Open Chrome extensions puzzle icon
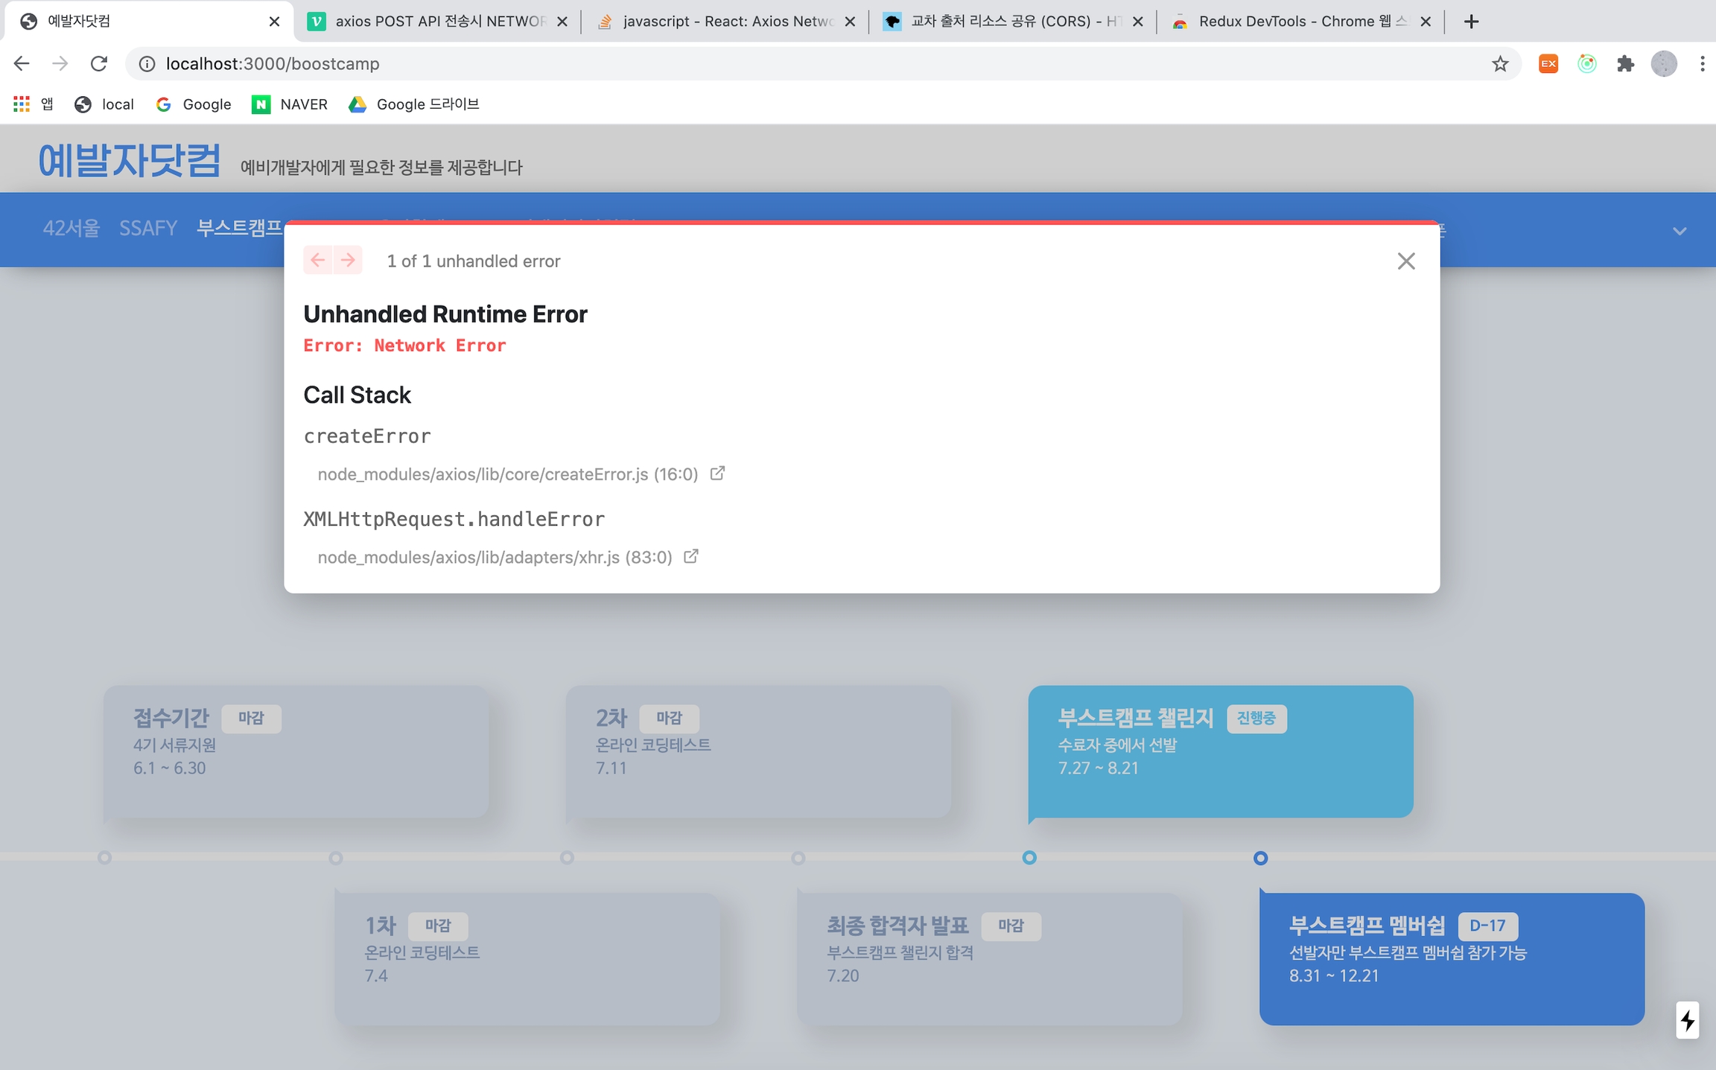Image resolution: width=1716 pixels, height=1070 pixels. 1625,64
